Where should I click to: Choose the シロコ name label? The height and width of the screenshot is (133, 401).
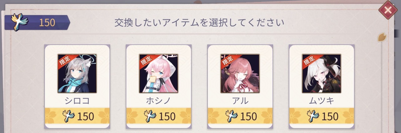[x=77, y=101]
